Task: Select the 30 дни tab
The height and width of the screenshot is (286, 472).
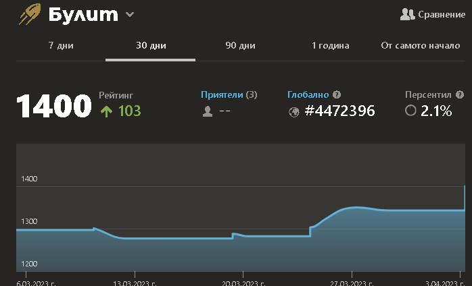Action: pos(151,45)
